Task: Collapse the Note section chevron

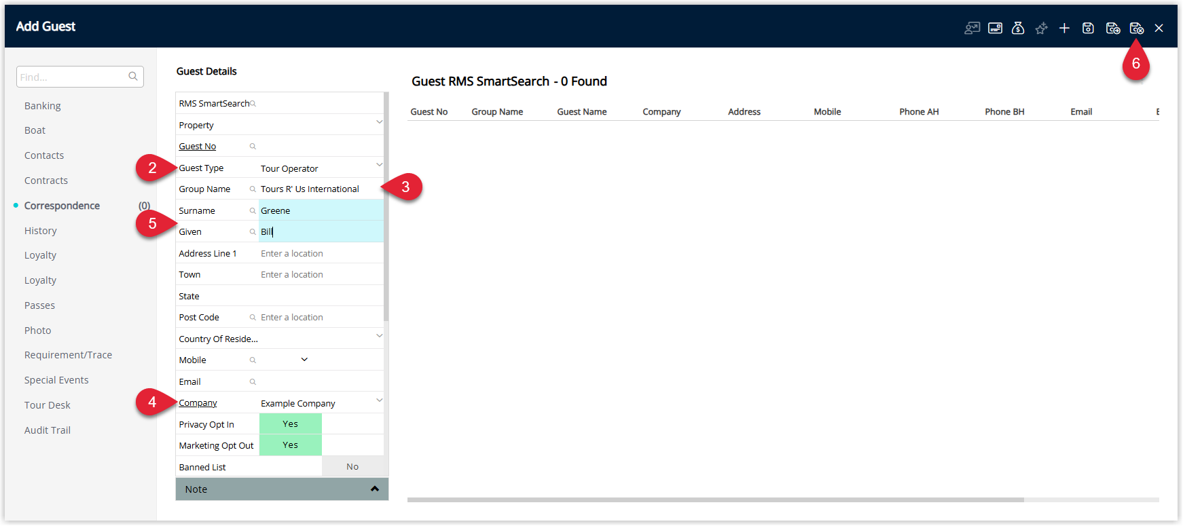Action: click(x=375, y=489)
